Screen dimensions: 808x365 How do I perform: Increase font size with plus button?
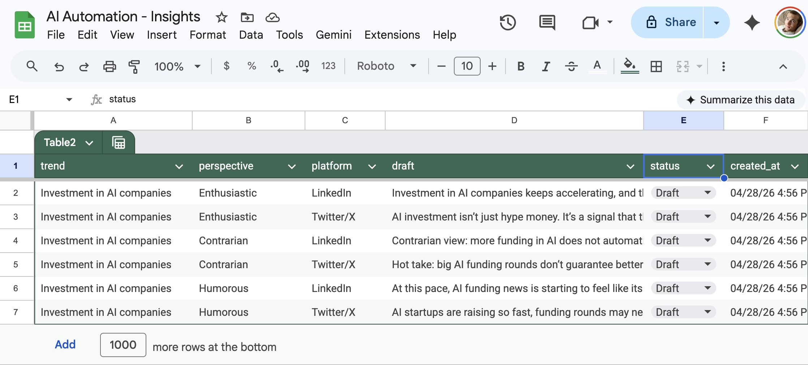[x=492, y=66]
